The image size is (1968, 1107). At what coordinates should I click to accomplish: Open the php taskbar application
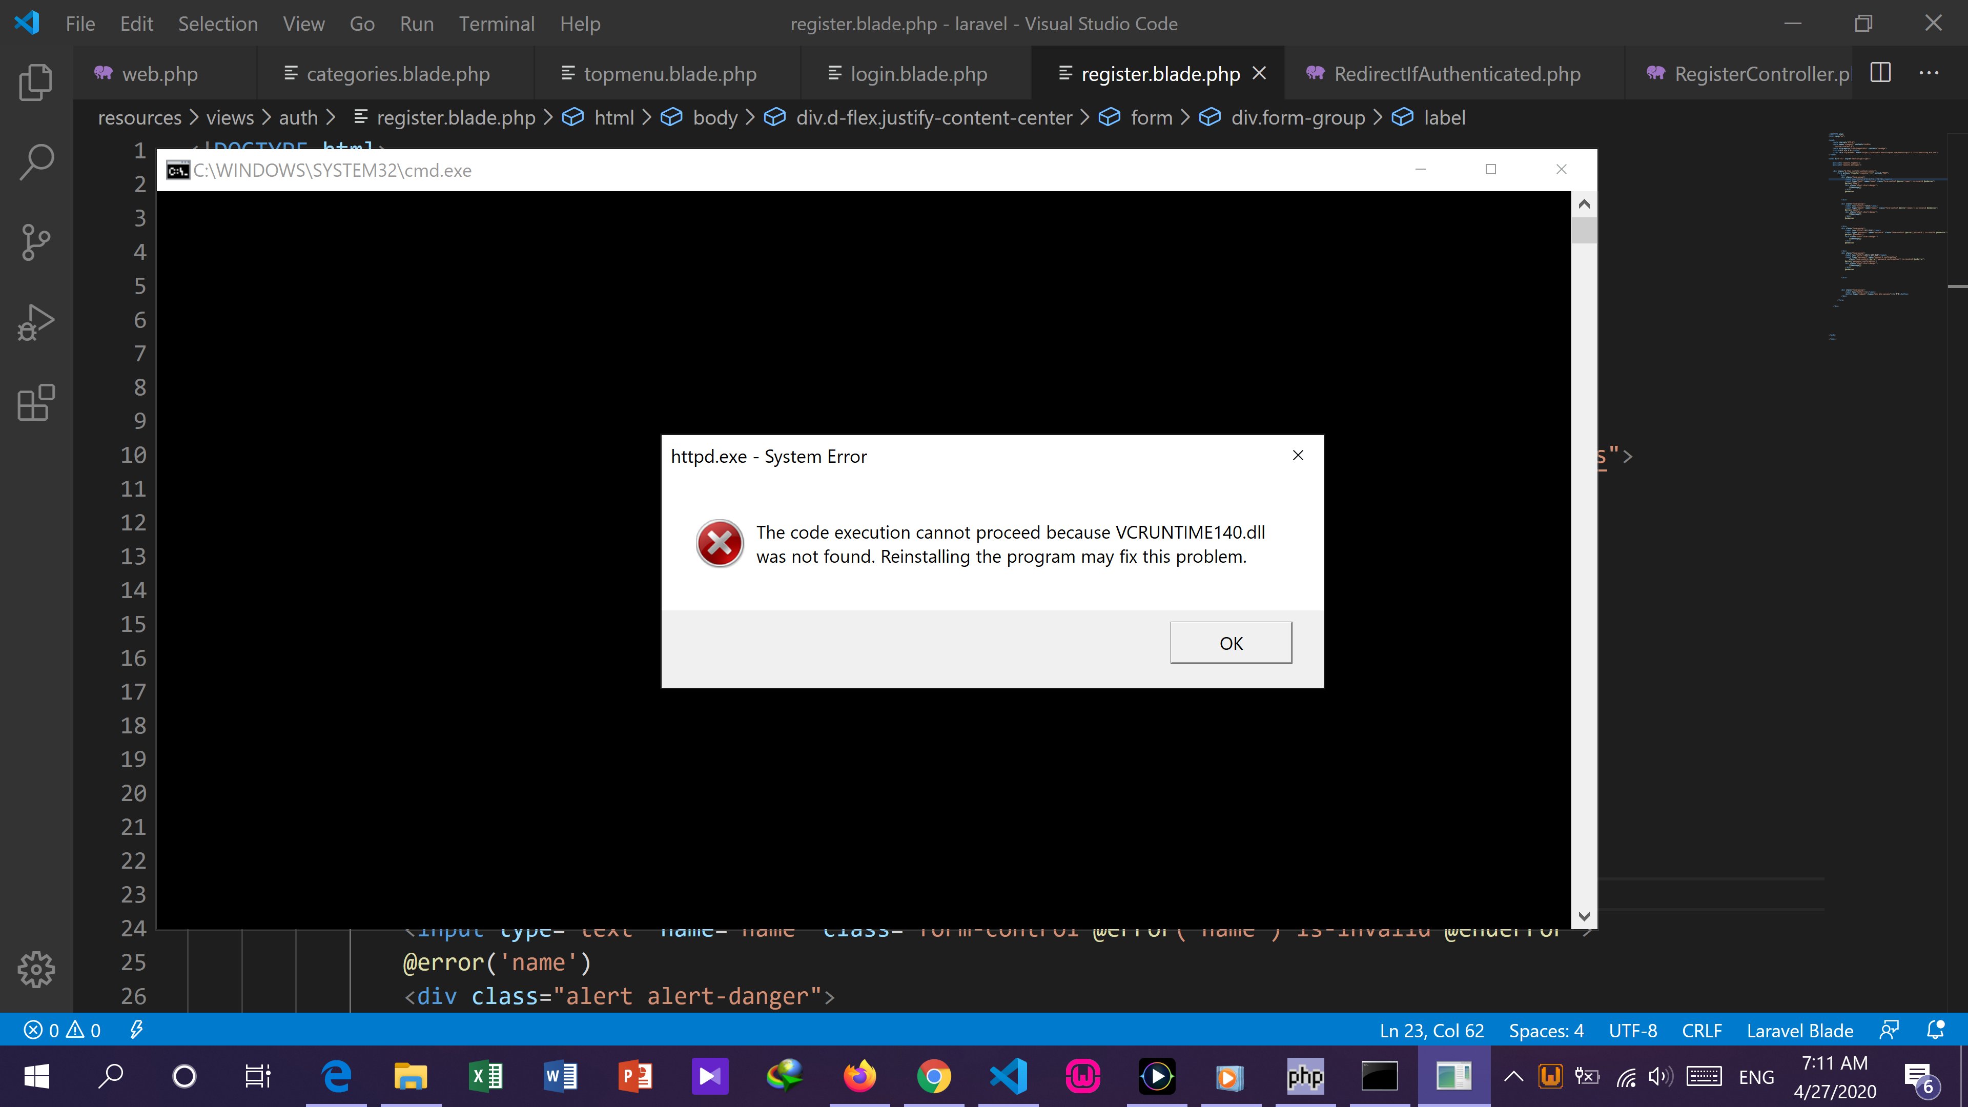(x=1305, y=1076)
